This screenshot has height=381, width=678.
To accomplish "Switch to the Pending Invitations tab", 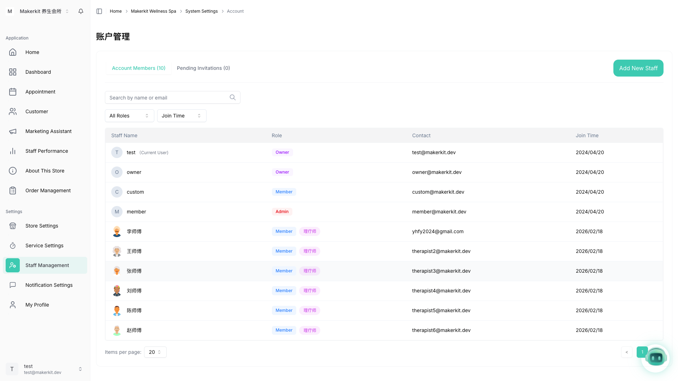I will [x=203, y=68].
